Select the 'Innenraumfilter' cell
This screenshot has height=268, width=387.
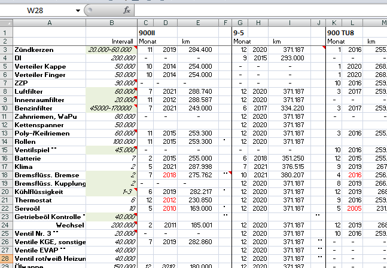pos(50,100)
